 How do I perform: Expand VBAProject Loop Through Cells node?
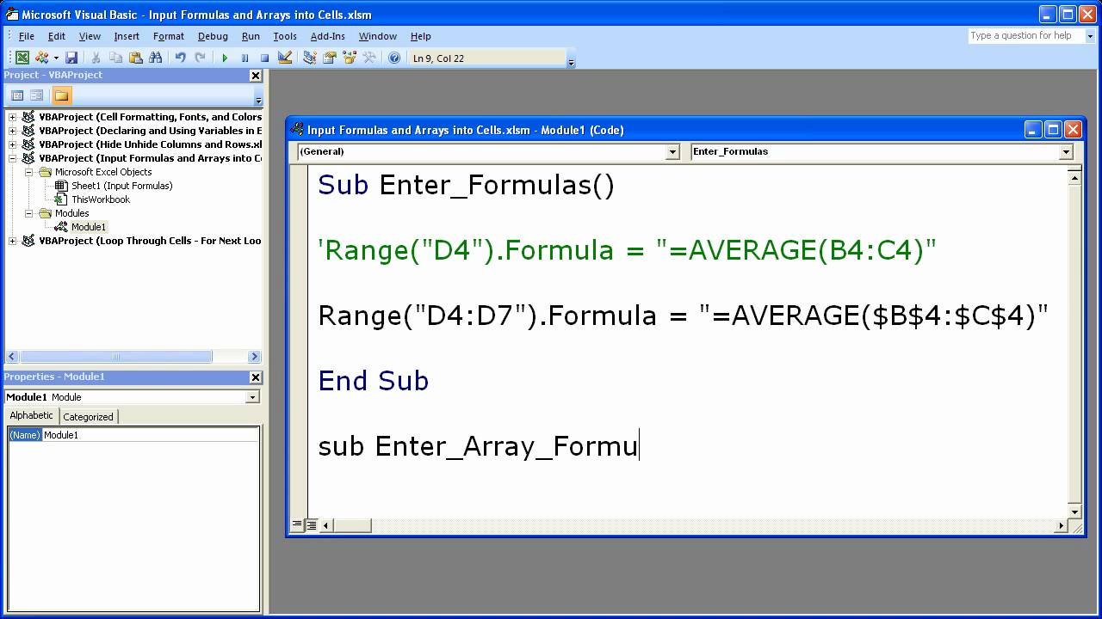(x=12, y=241)
